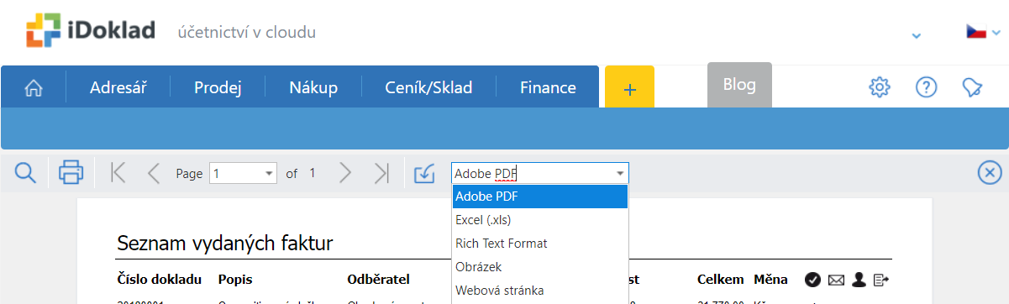The height and width of the screenshot is (304, 1009).
Task: Open the language flag selector
Action: tap(983, 32)
